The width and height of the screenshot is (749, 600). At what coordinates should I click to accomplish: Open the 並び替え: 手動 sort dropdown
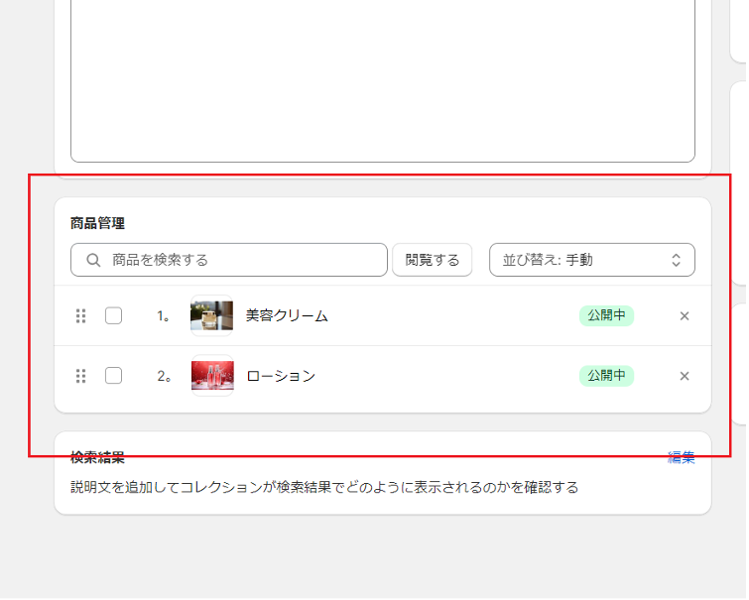pyautogui.click(x=592, y=261)
